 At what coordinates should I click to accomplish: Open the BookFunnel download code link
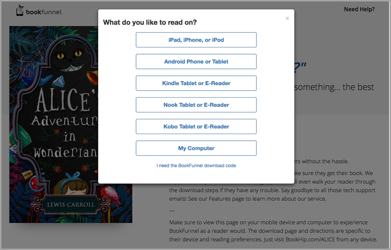[196, 166]
